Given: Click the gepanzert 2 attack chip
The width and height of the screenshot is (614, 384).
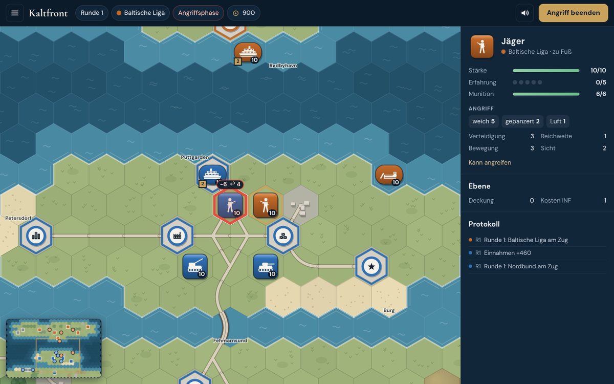Looking at the screenshot, I should [522, 121].
